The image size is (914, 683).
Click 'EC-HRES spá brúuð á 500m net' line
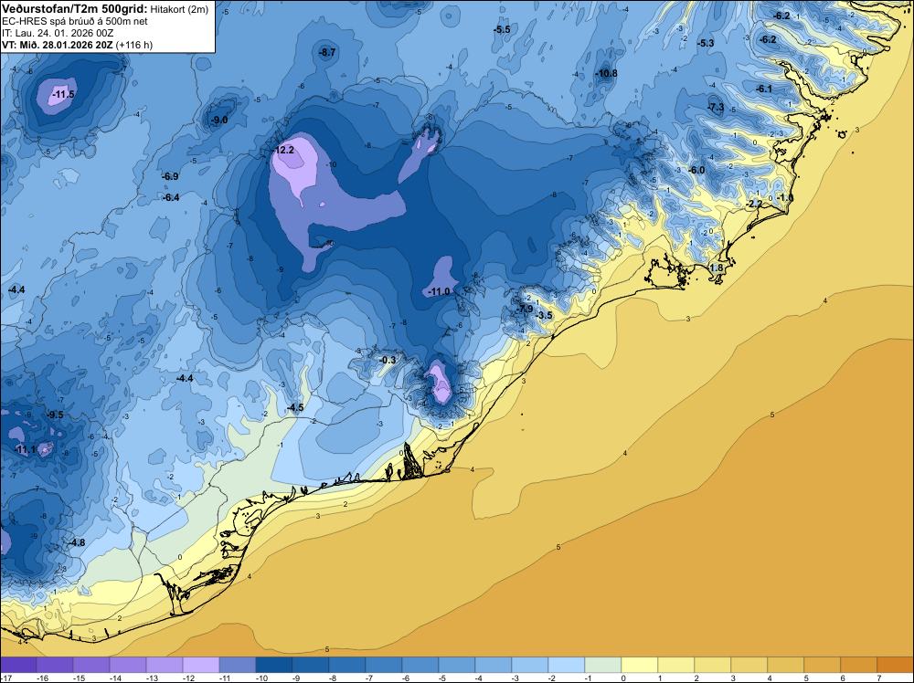click(x=75, y=22)
